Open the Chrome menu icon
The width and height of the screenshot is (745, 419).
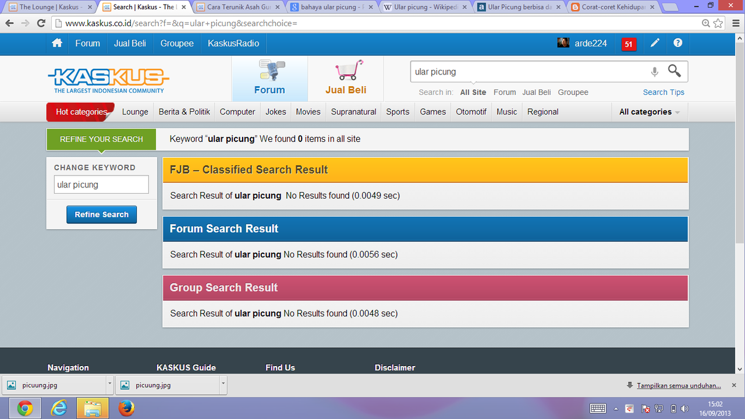[735, 23]
